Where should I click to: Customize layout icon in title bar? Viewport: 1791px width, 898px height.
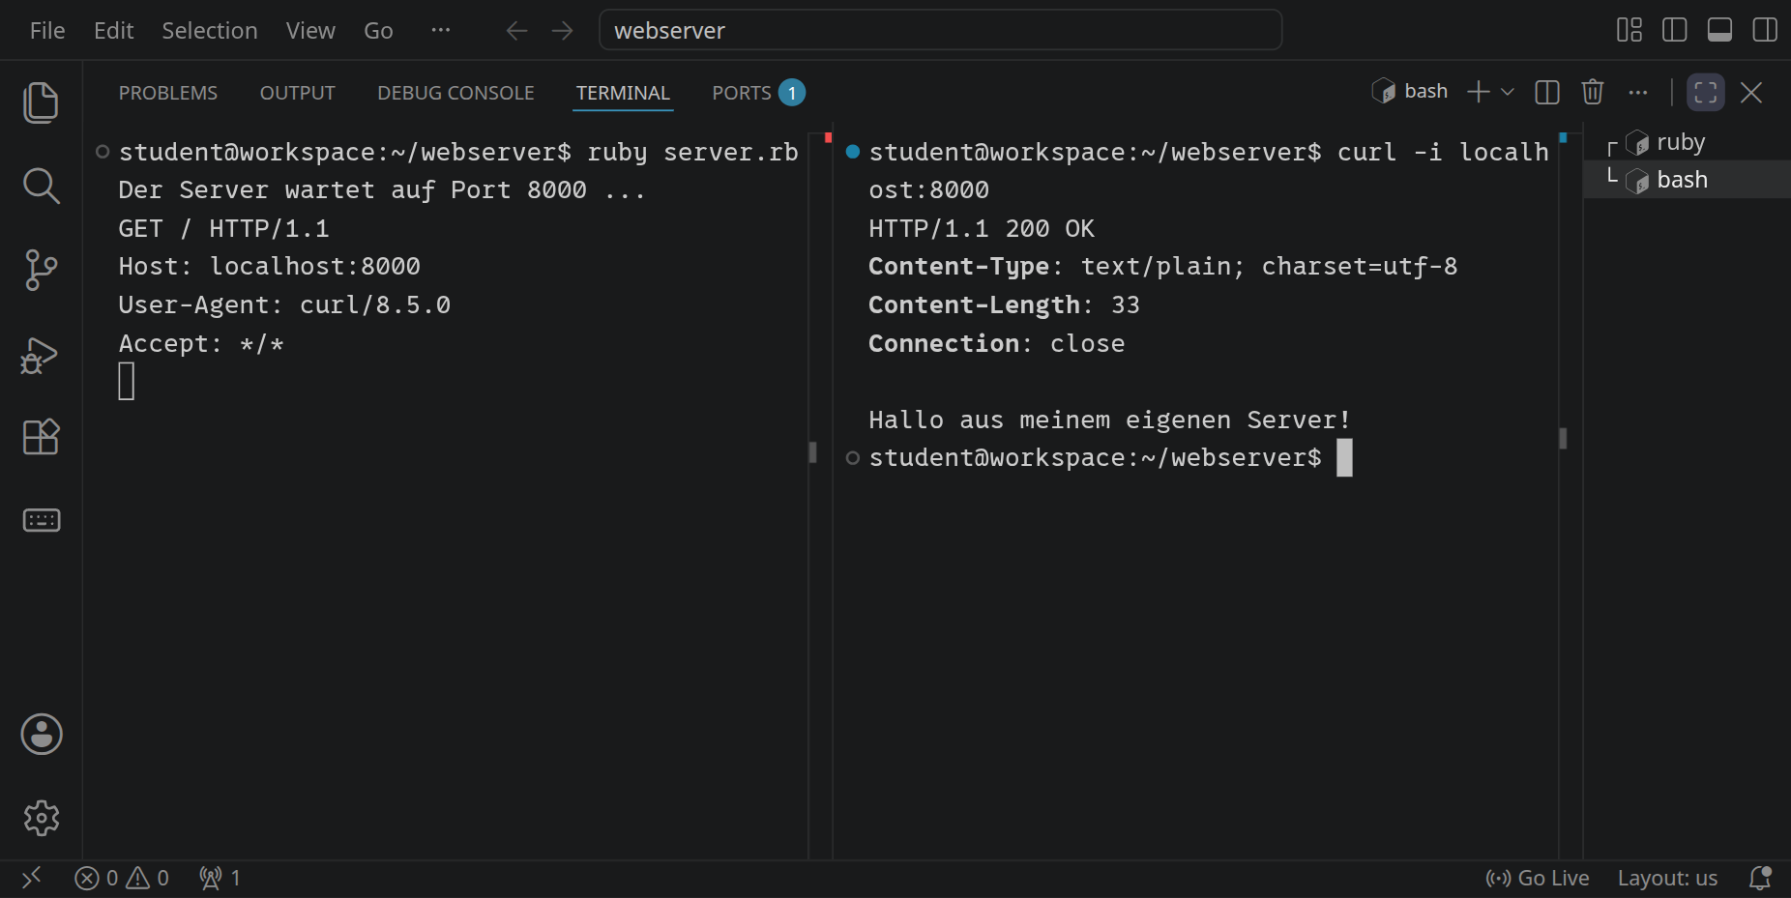pos(1630,30)
